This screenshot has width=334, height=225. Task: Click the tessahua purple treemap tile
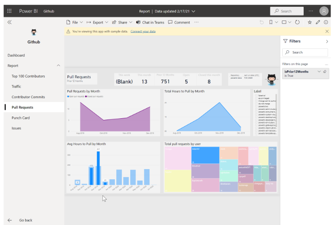pos(205,171)
